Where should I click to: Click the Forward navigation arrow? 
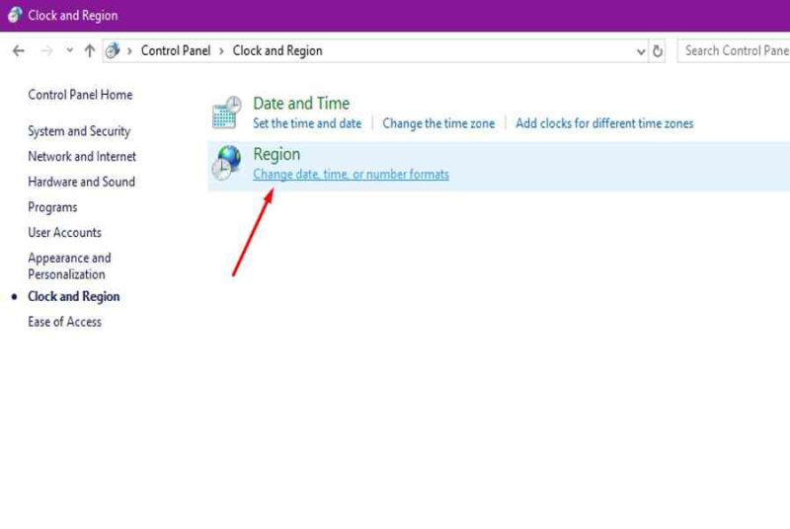[x=46, y=51]
